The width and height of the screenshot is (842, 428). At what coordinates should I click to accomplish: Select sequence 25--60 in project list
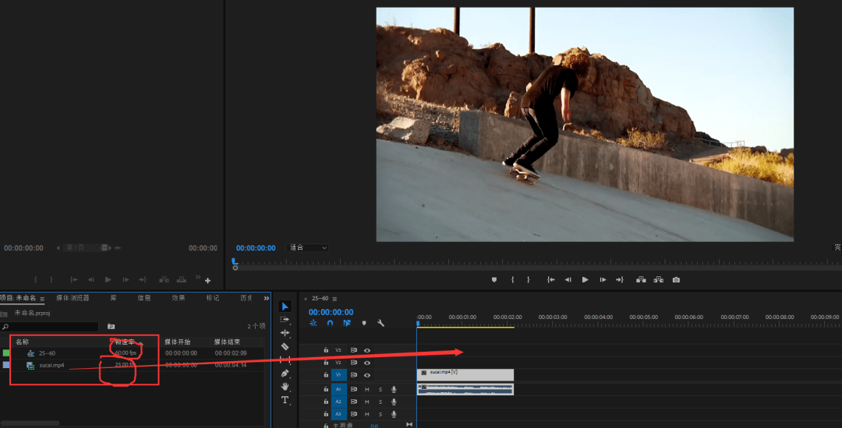[47, 353]
